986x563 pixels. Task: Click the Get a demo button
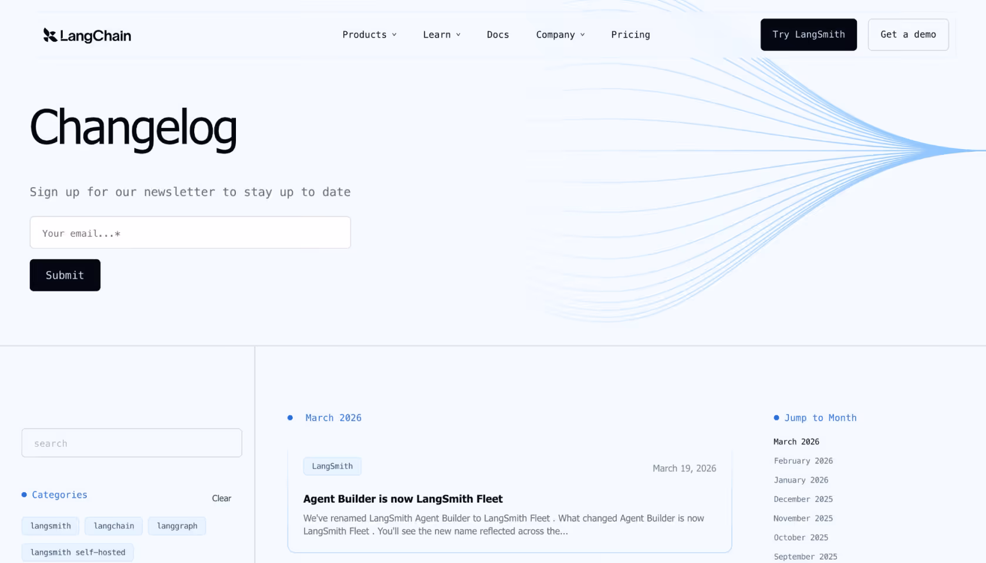coord(908,35)
